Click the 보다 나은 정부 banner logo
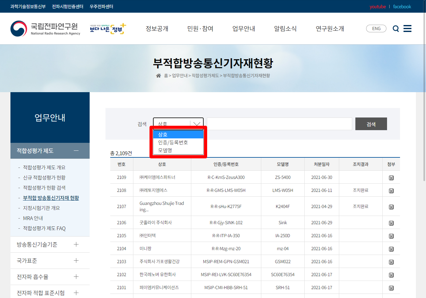 tap(108, 29)
